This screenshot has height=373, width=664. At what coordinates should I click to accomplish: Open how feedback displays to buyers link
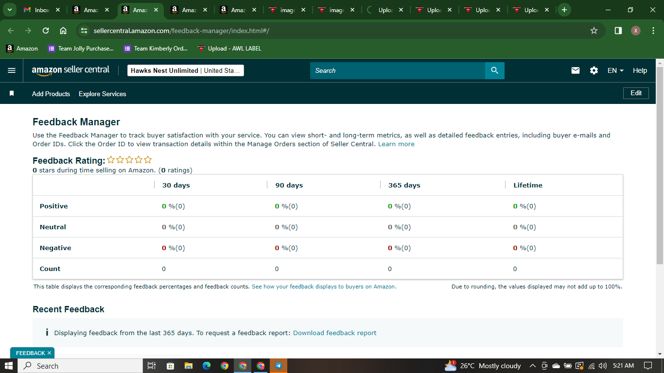tap(324, 287)
